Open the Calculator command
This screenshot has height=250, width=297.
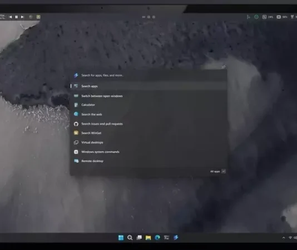tap(148, 104)
